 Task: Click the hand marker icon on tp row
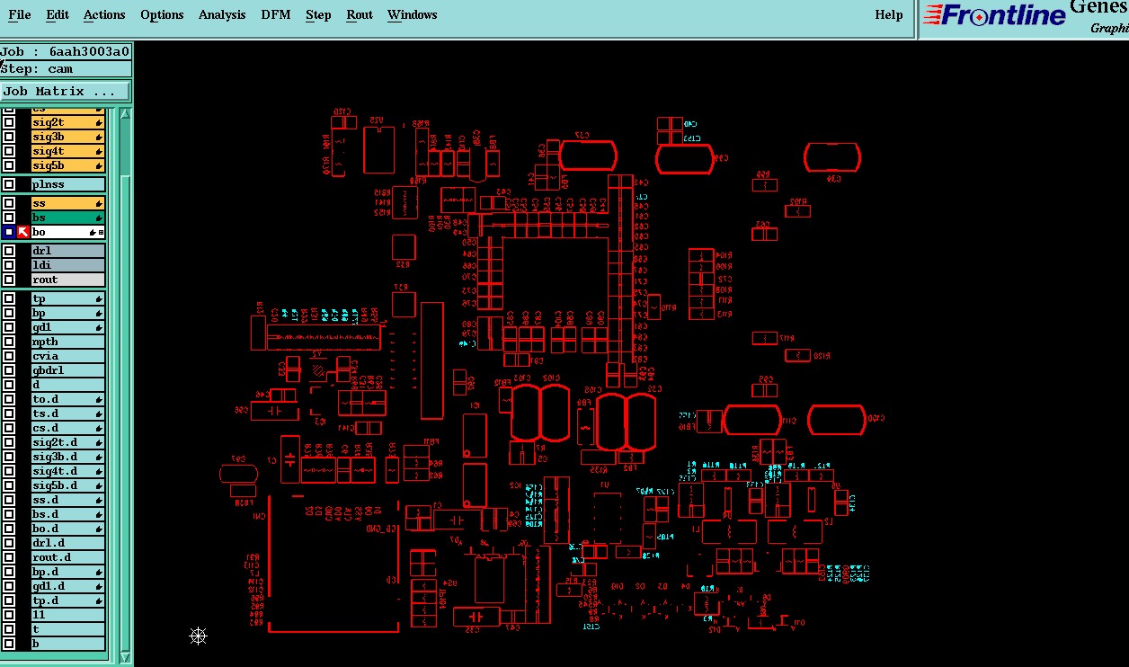99,298
